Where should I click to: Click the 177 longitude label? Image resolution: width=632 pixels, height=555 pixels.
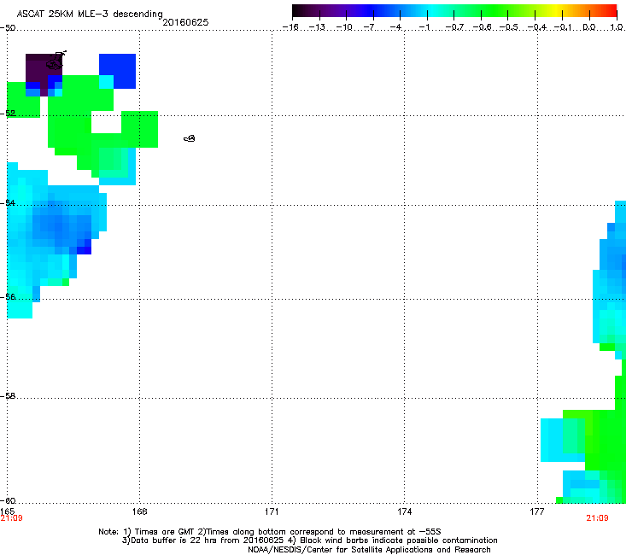tap(537, 511)
